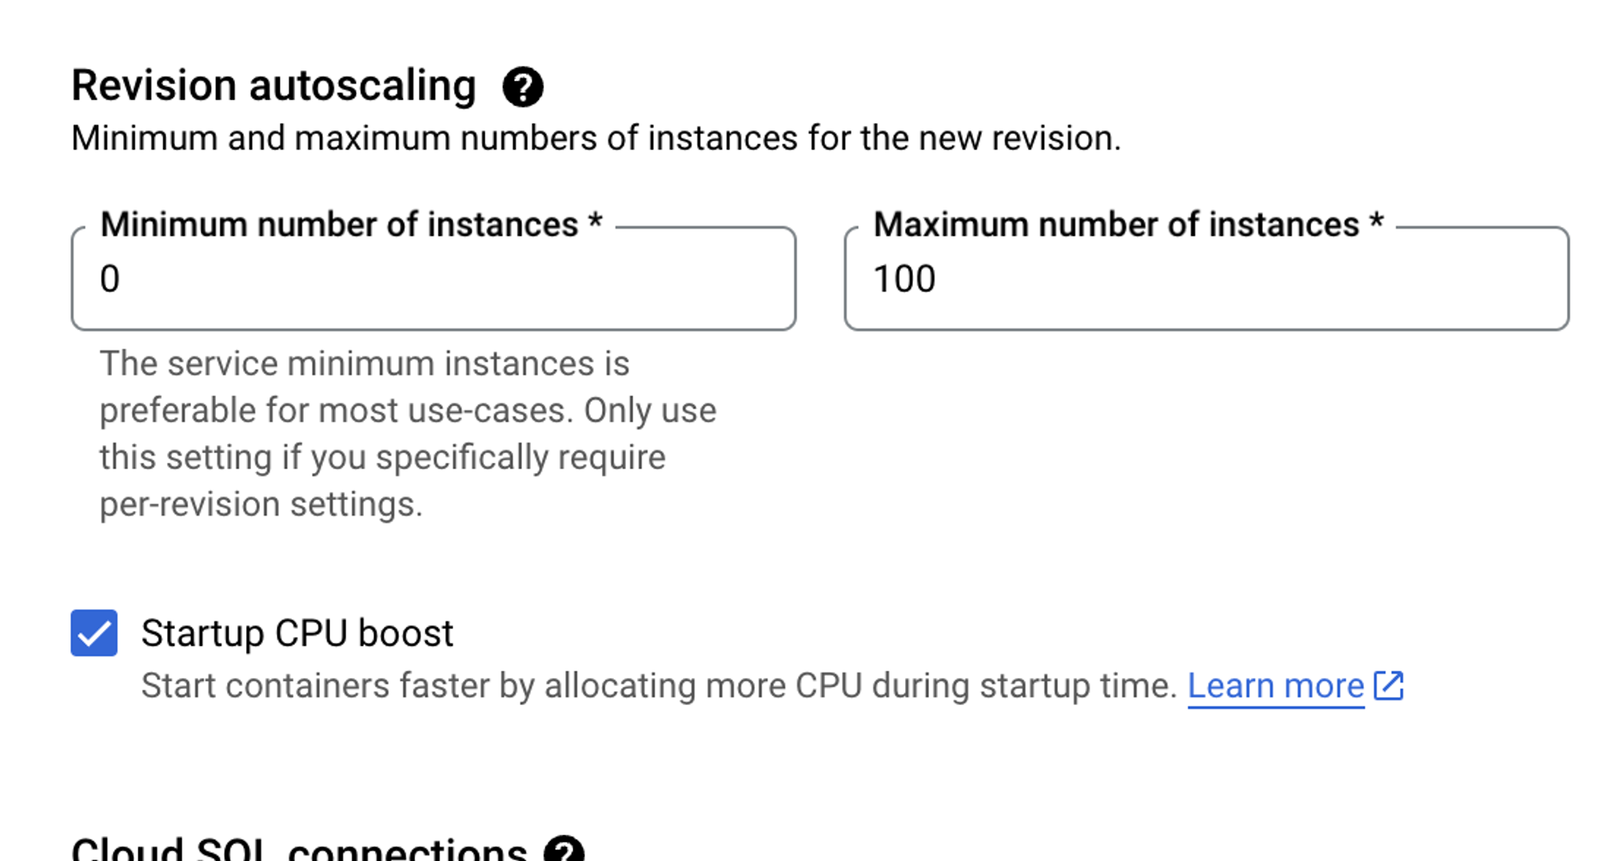1599x861 pixels.
Task: Open the Learn more link
Action: (1275, 686)
